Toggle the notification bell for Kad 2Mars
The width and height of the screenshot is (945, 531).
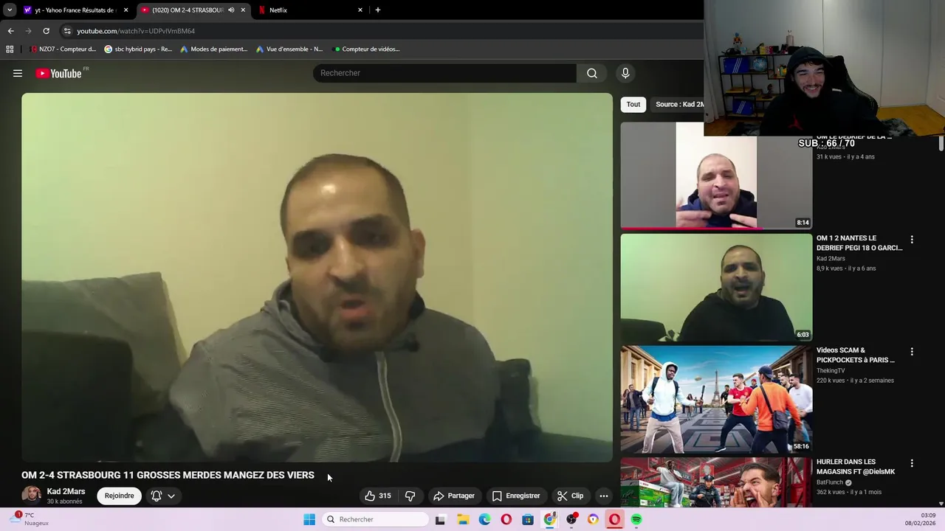pos(157,496)
